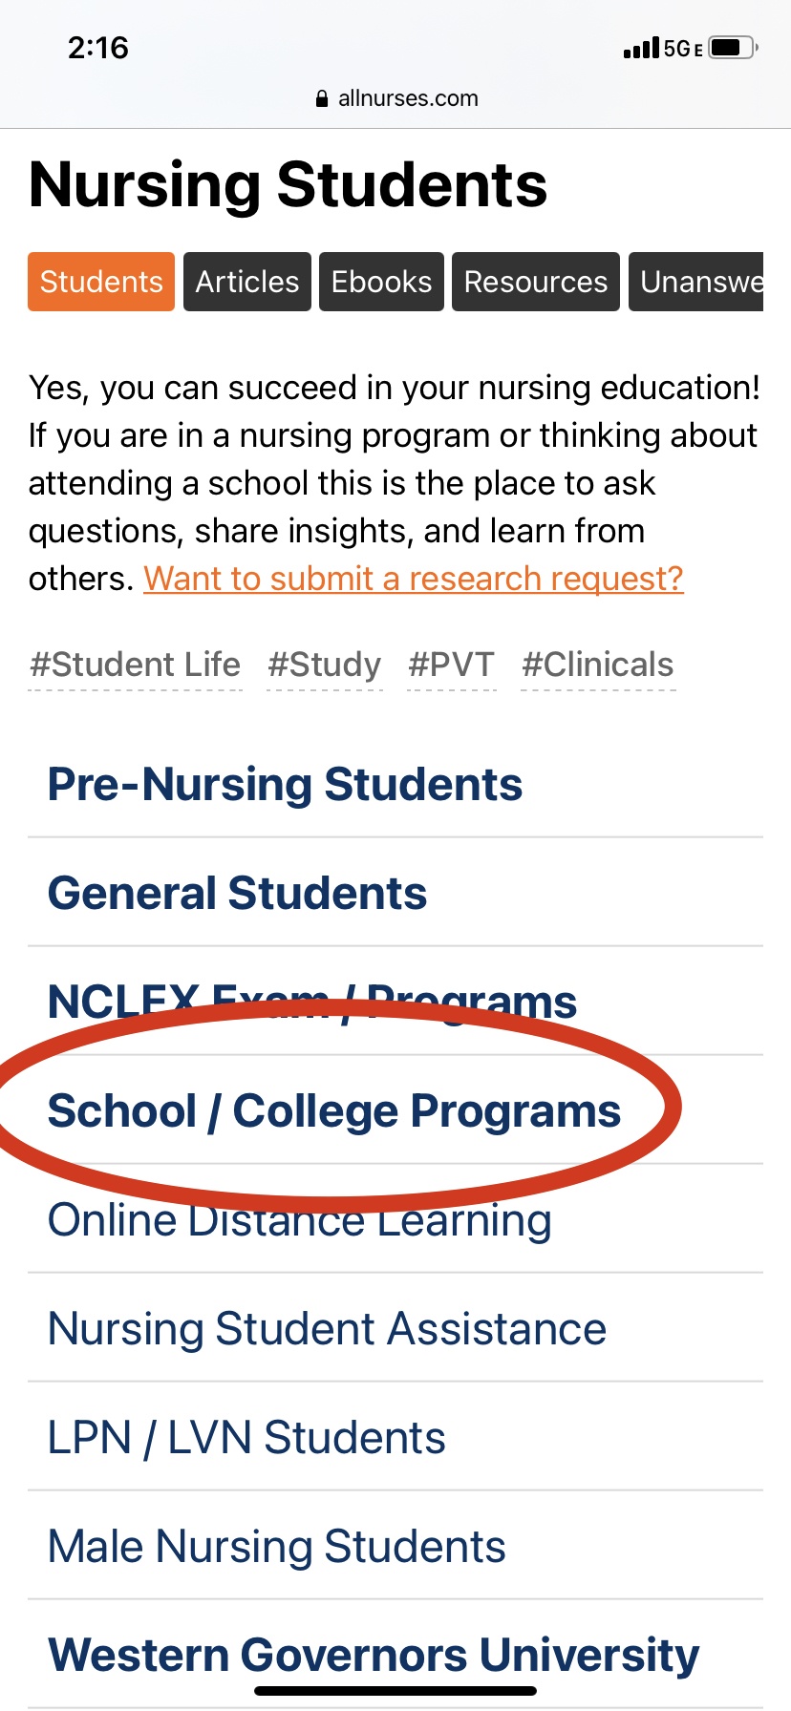
Task: Open the research request submission link
Action: 414,579
